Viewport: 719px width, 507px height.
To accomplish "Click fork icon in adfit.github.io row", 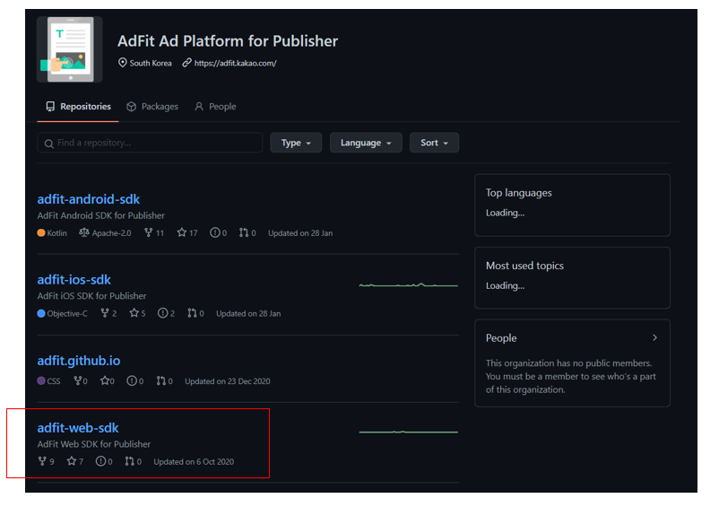I will [x=78, y=380].
